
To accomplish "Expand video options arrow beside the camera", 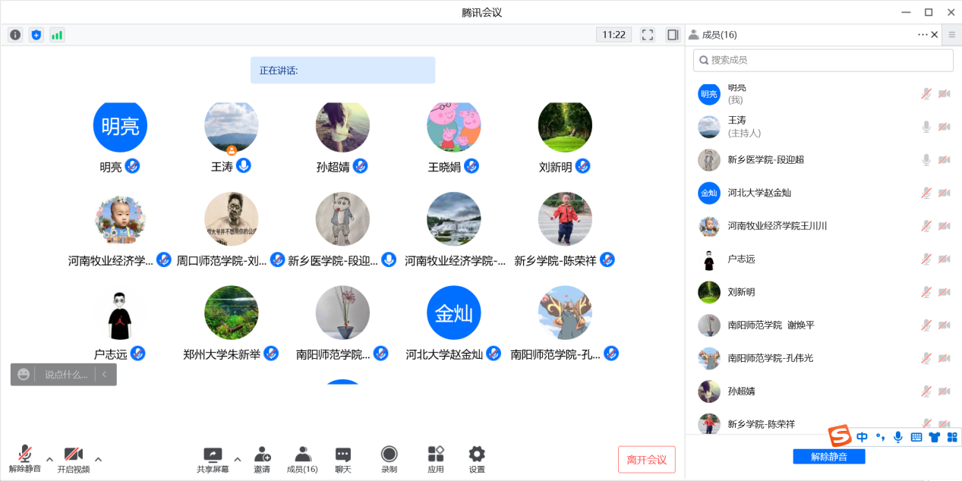I will tap(98, 459).
